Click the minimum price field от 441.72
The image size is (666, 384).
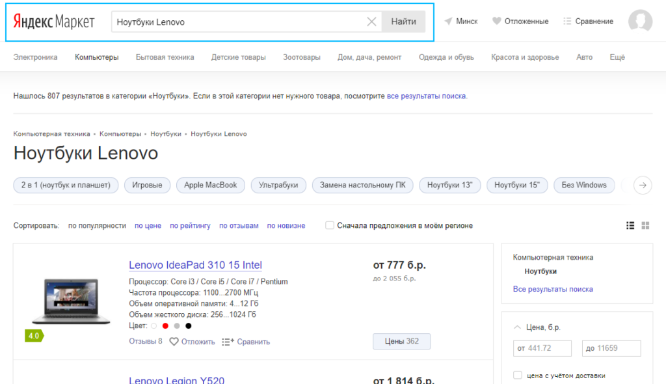coord(542,348)
